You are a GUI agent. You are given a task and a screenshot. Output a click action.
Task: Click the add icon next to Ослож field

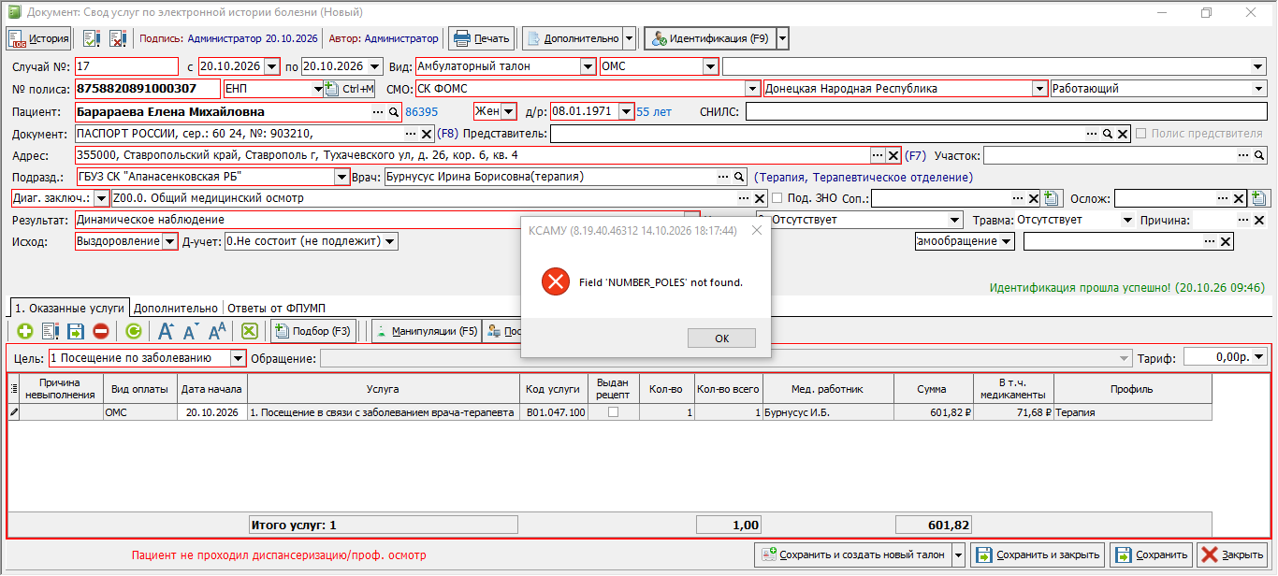(1259, 198)
